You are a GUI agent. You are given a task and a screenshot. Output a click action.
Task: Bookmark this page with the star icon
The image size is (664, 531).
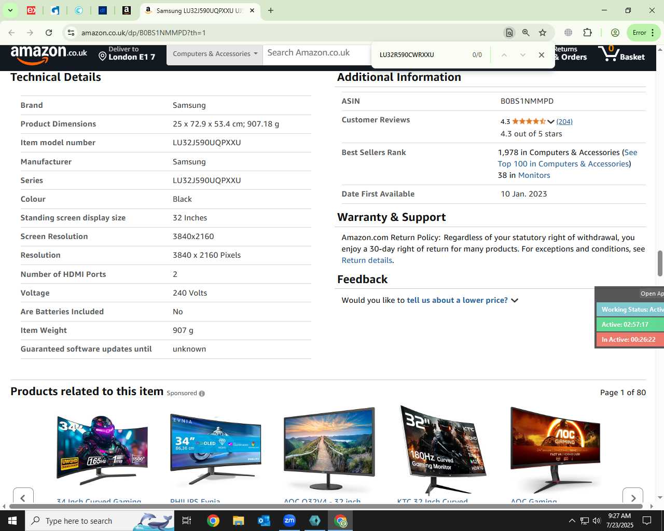pos(543,33)
